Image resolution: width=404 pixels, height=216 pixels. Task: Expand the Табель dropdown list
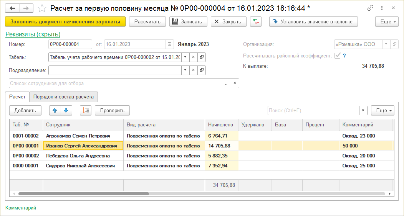click(x=185, y=57)
